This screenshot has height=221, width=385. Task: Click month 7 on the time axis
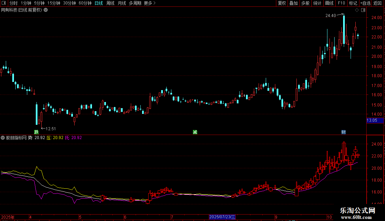point(172,217)
